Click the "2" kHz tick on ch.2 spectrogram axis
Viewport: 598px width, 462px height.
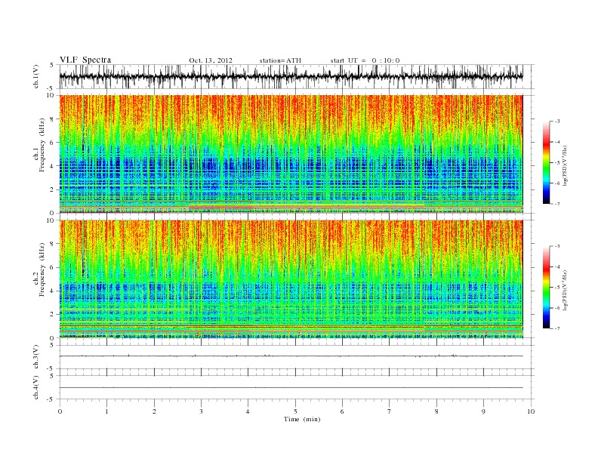(x=53, y=315)
